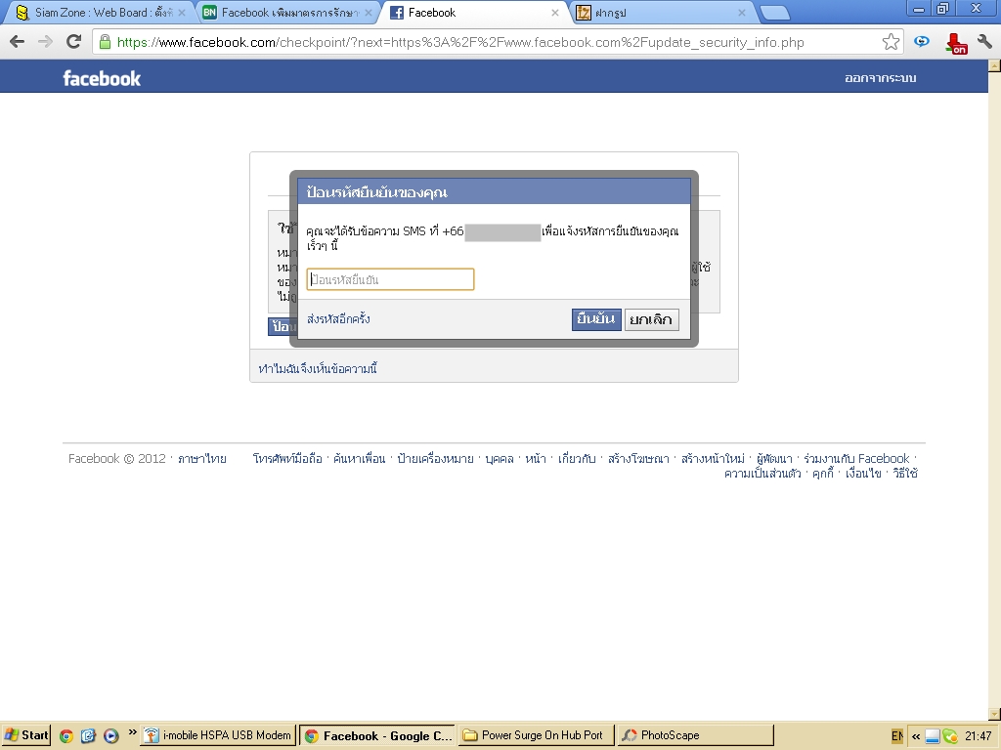Click the page scrollbar up arrow
This screenshot has width=1001, height=750.
pos(994,65)
